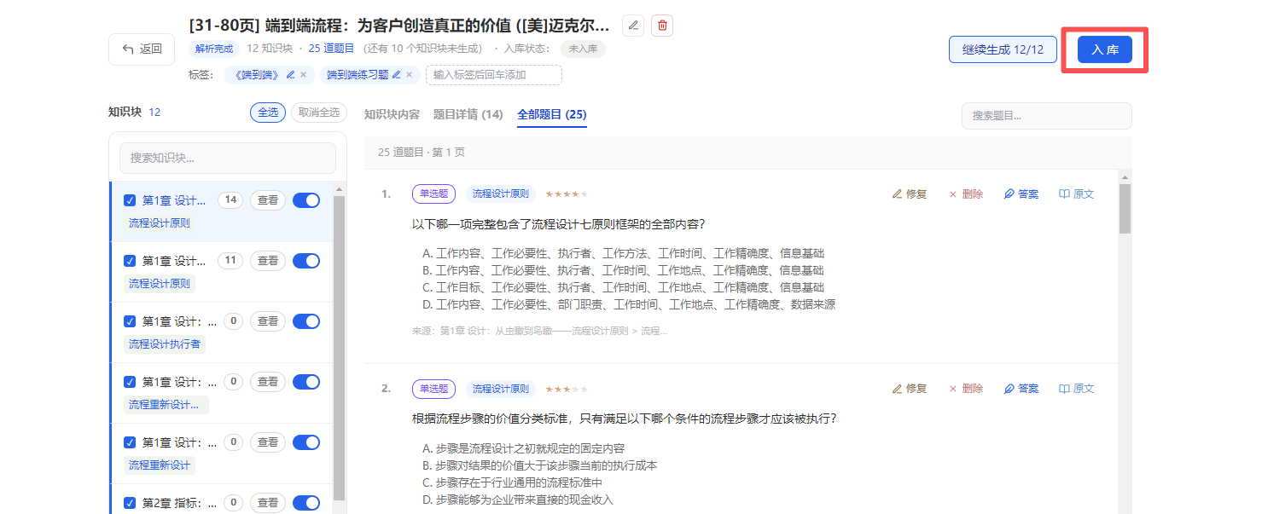This screenshot has height=514, width=1262.
Task: Uncheck the checkbox for the 第2章 指标 block
Action: click(130, 503)
